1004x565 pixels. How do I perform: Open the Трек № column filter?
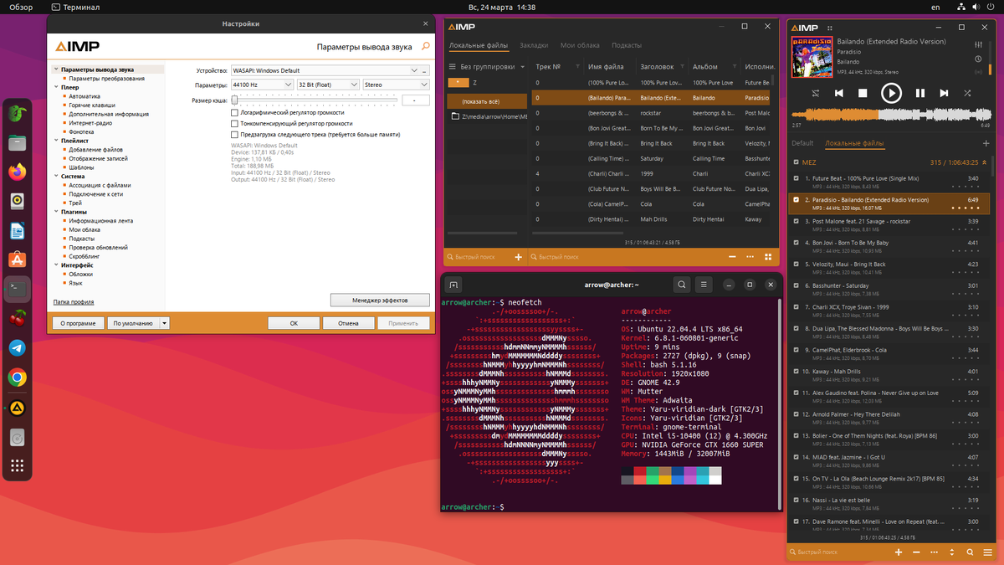coord(577,67)
